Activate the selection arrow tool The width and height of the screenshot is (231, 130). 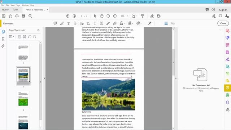click(95, 16)
